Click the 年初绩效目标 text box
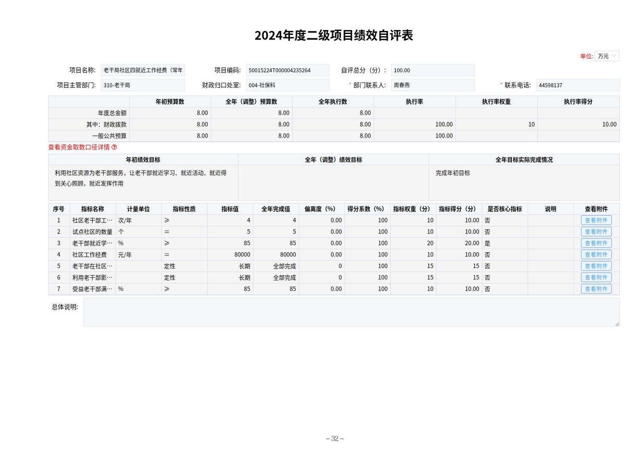Image resolution: width=644 pixels, height=454 pixels. (x=143, y=183)
